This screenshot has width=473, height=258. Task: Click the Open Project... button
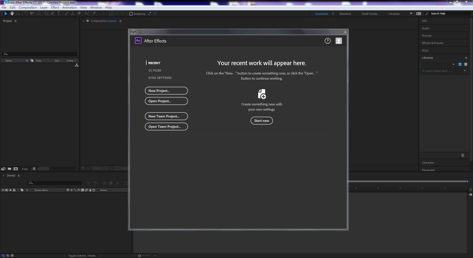point(166,101)
